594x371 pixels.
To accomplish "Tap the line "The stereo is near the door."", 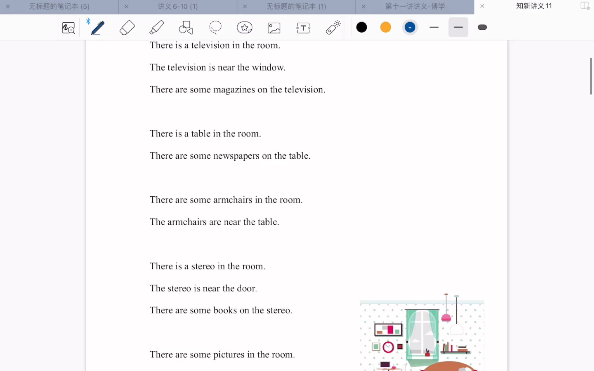I will [203, 288].
